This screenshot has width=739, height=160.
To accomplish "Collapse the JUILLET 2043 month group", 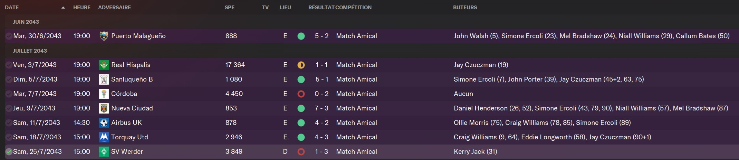I will click(x=30, y=51).
